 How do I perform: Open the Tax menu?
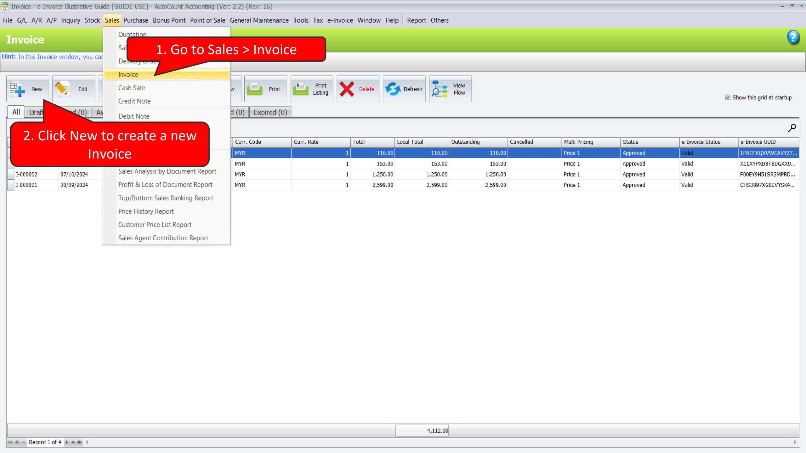click(x=318, y=20)
